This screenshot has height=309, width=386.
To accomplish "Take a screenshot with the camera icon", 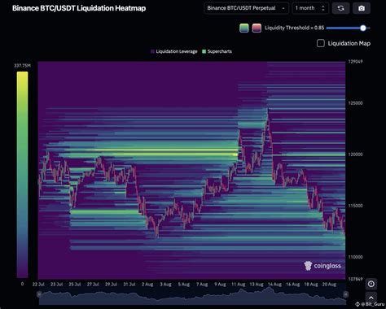I will (362, 8).
